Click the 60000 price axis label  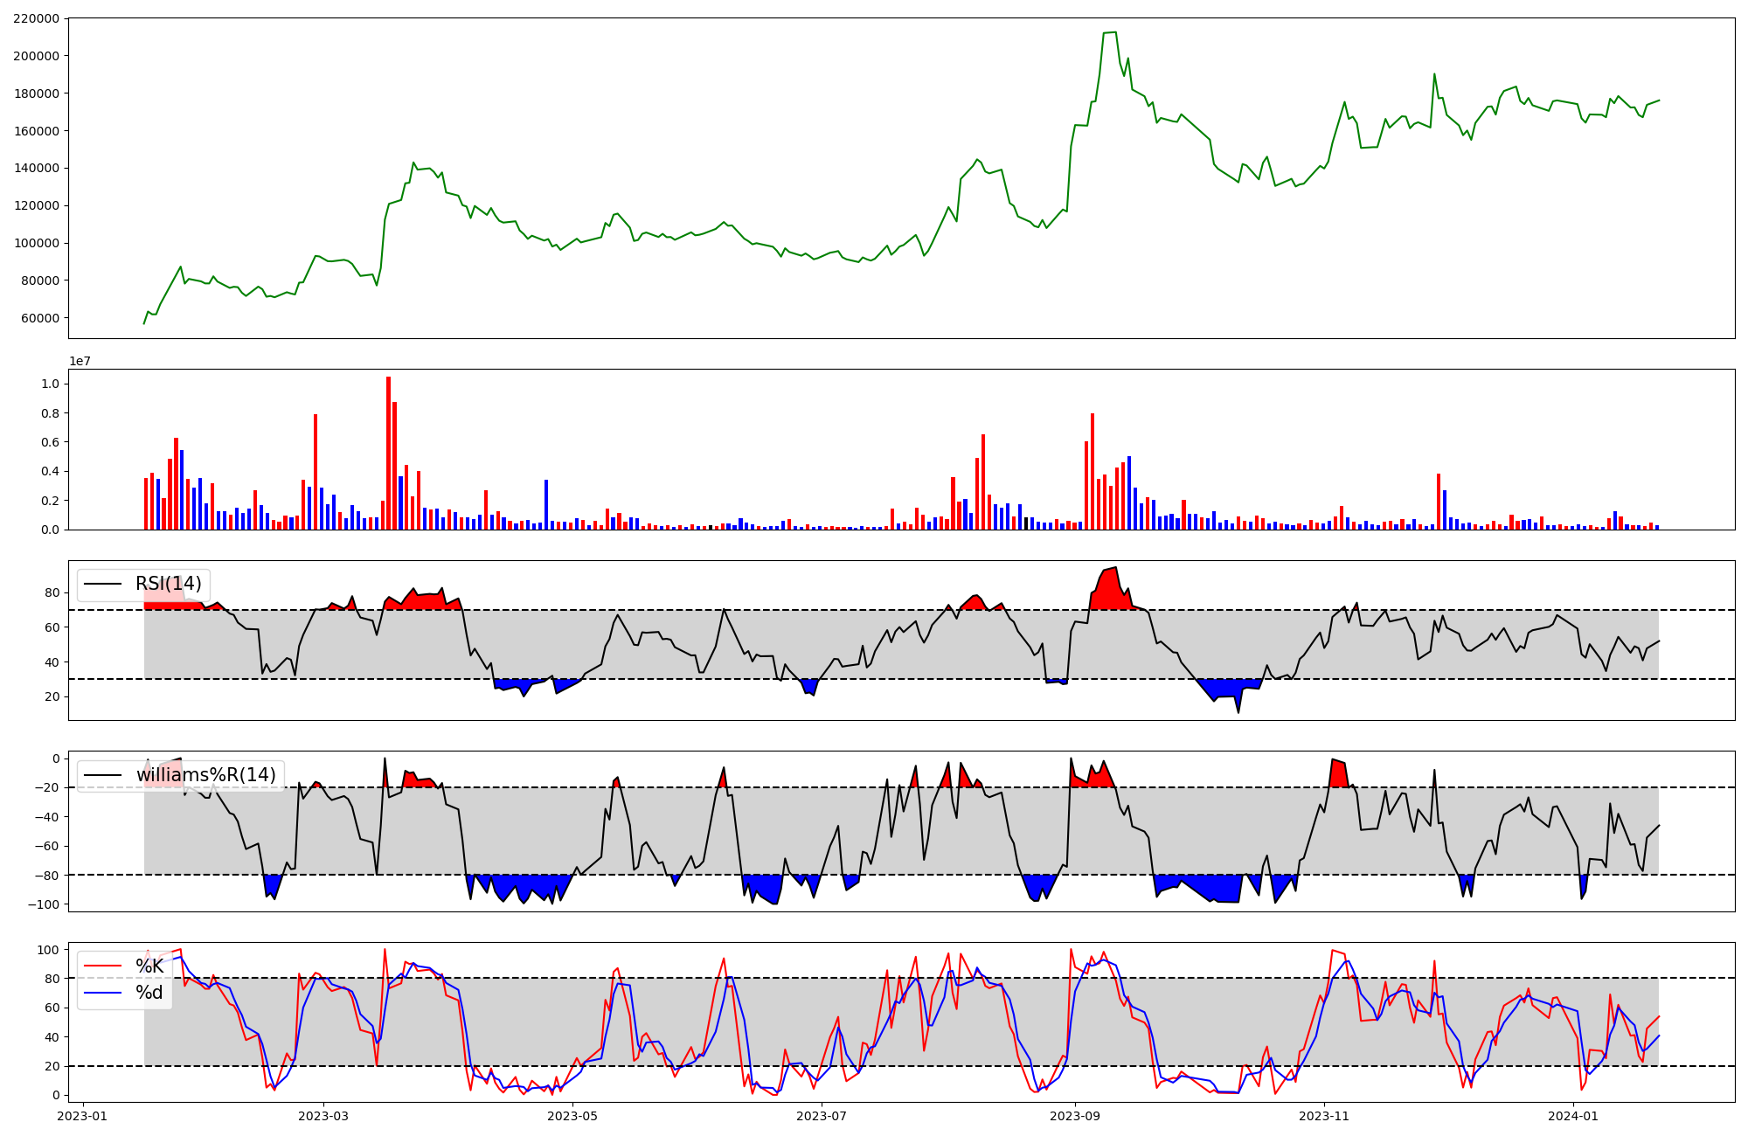click(x=39, y=318)
